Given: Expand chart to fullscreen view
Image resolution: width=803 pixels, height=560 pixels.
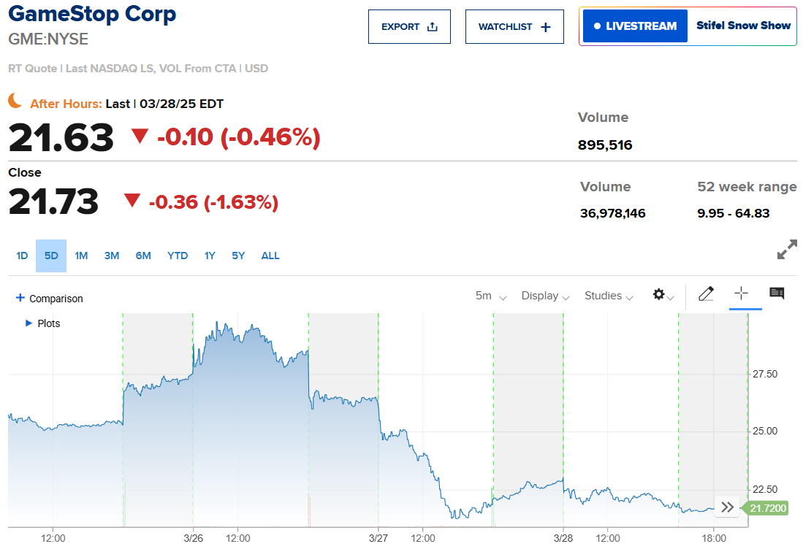Looking at the screenshot, I should pos(787,250).
